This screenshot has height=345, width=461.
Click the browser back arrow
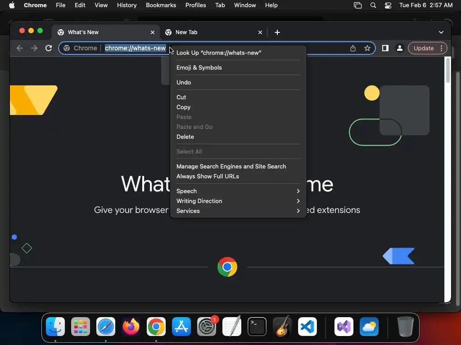[20, 48]
